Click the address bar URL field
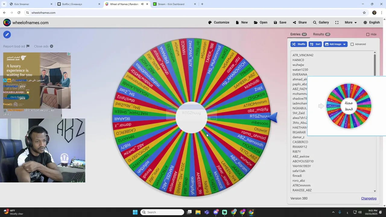386x217 pixels. 193,13
